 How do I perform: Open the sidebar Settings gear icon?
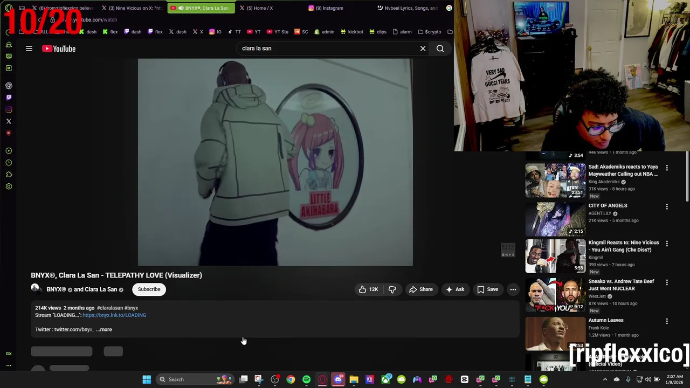9,186
